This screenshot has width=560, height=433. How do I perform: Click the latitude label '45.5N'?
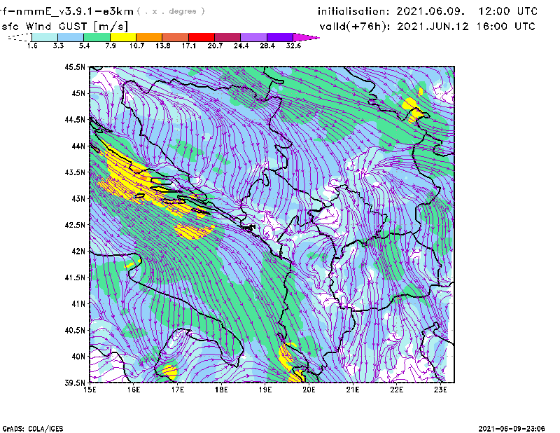point(75,67)
